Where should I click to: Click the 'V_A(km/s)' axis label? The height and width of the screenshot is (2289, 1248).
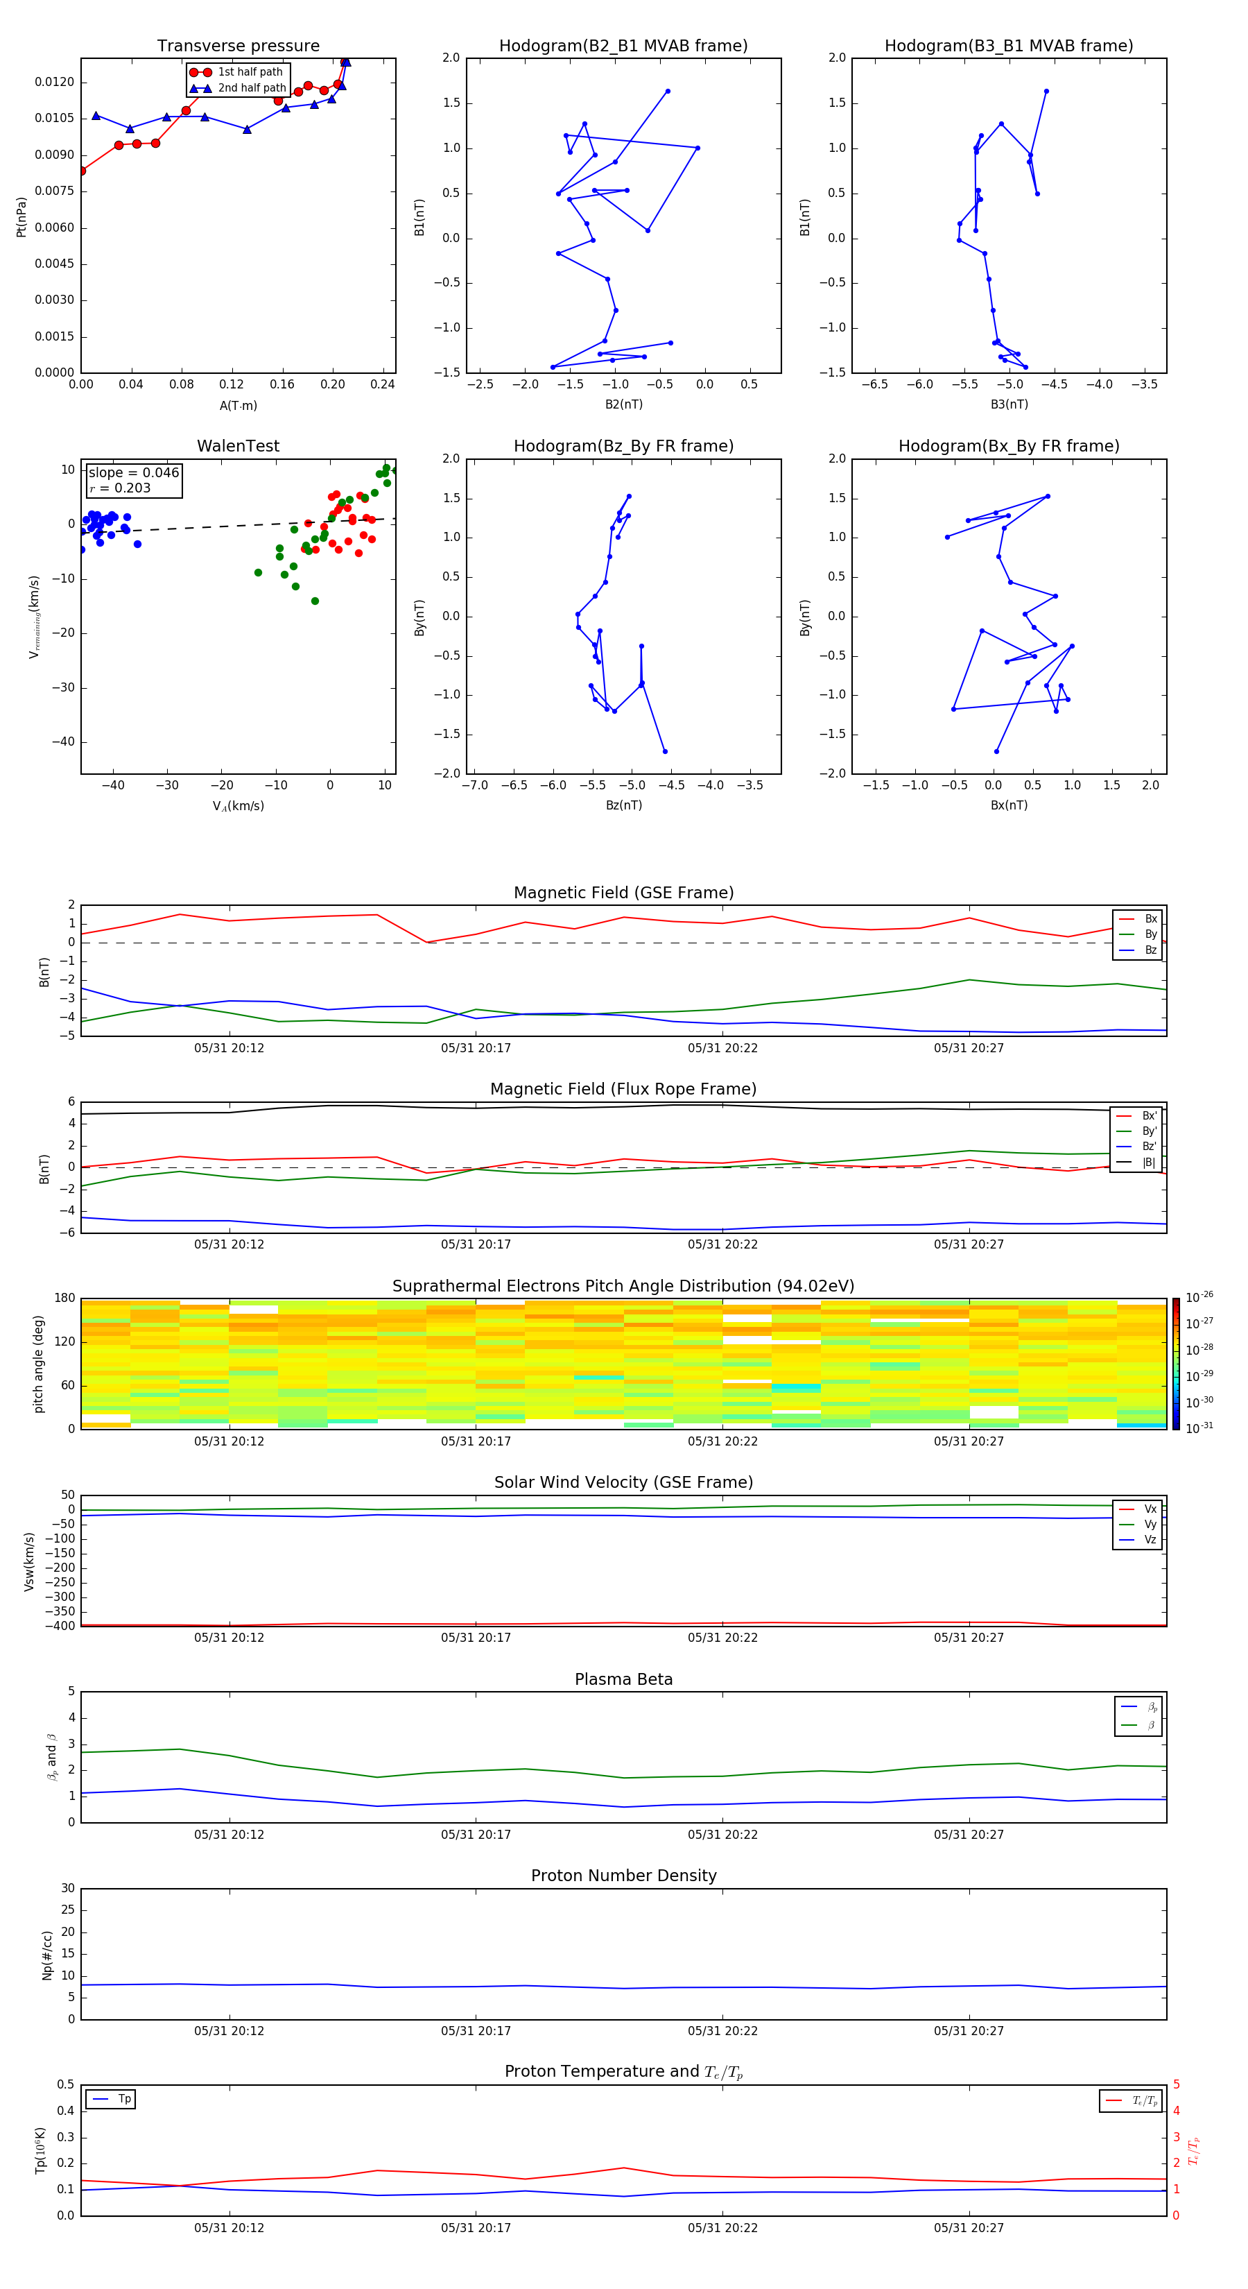pyautogui.click(x=238, y=807)
